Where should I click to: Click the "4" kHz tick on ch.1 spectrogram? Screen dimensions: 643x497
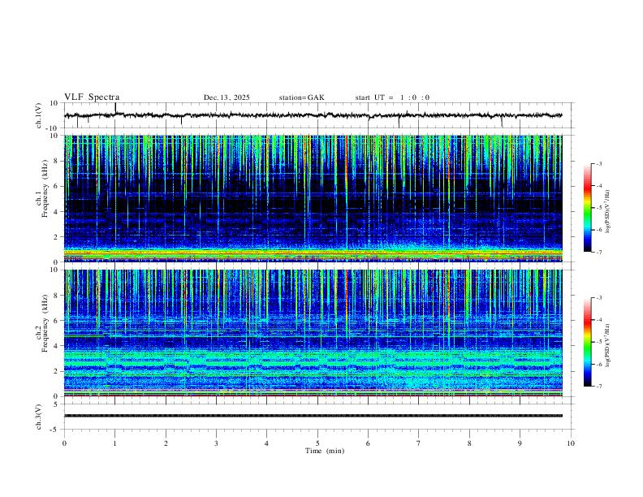pos(57,212)
